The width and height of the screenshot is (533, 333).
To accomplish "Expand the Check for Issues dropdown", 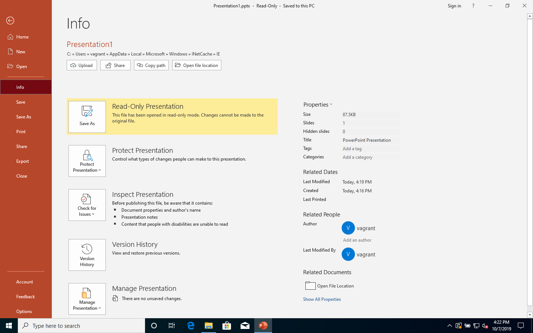I will (x=87, y=205).
